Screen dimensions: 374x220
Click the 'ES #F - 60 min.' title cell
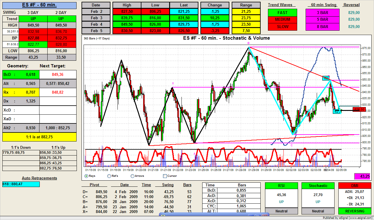39,5
